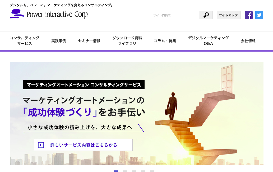Click 詳しいサービス内容はこちらから banner button
This screenshot has height=172, width=273.
(83, 145)
